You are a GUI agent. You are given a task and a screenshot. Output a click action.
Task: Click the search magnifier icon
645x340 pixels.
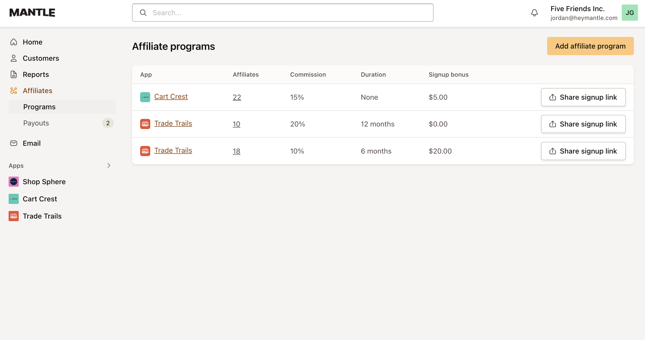143,12
